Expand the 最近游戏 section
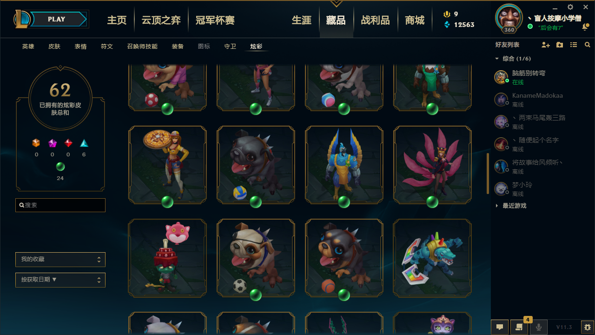The height and width of the screenshot is (335, 595). [x=511, y=206]
